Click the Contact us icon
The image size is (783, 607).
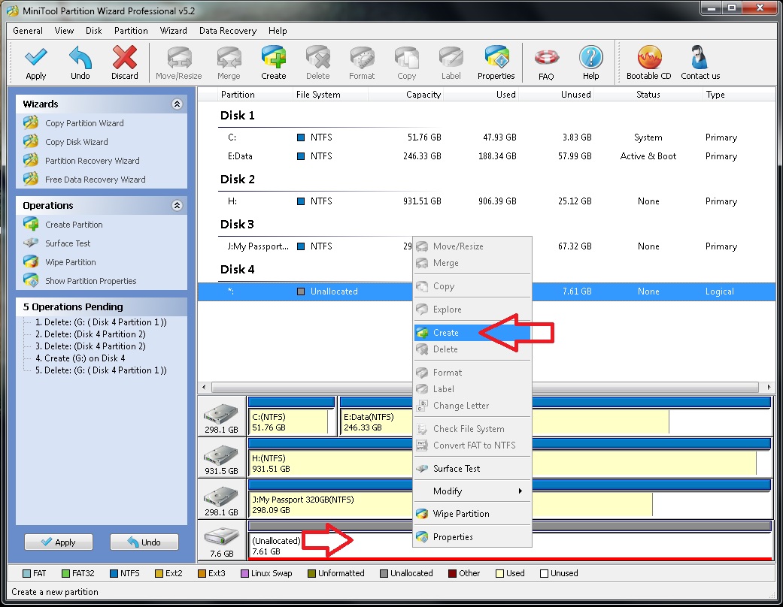coord(700,58)
